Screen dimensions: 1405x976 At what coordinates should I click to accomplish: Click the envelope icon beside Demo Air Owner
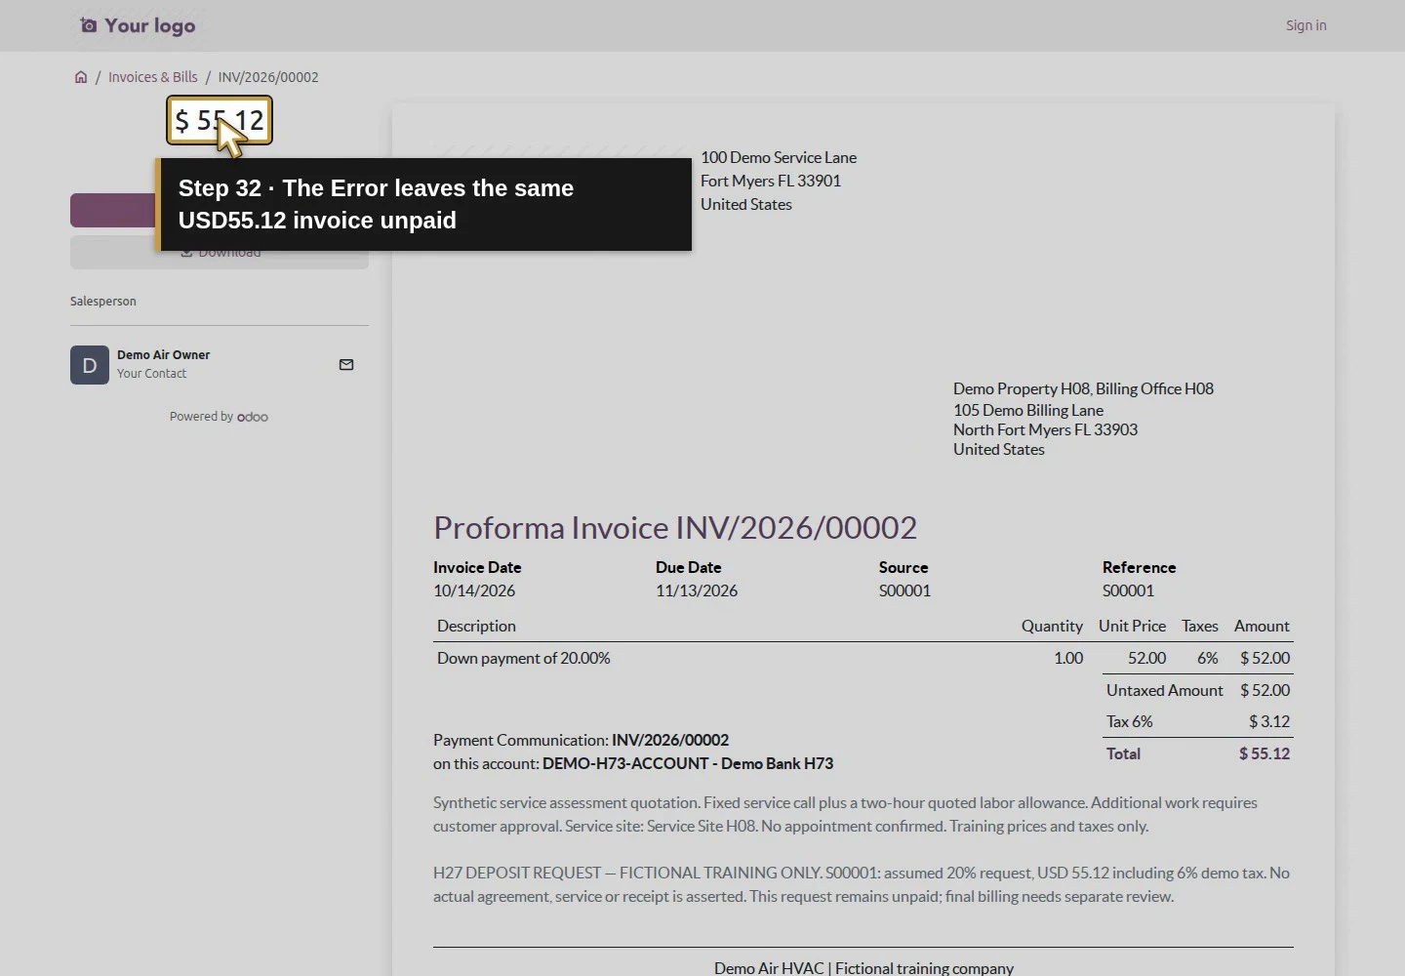click(346, 365)
